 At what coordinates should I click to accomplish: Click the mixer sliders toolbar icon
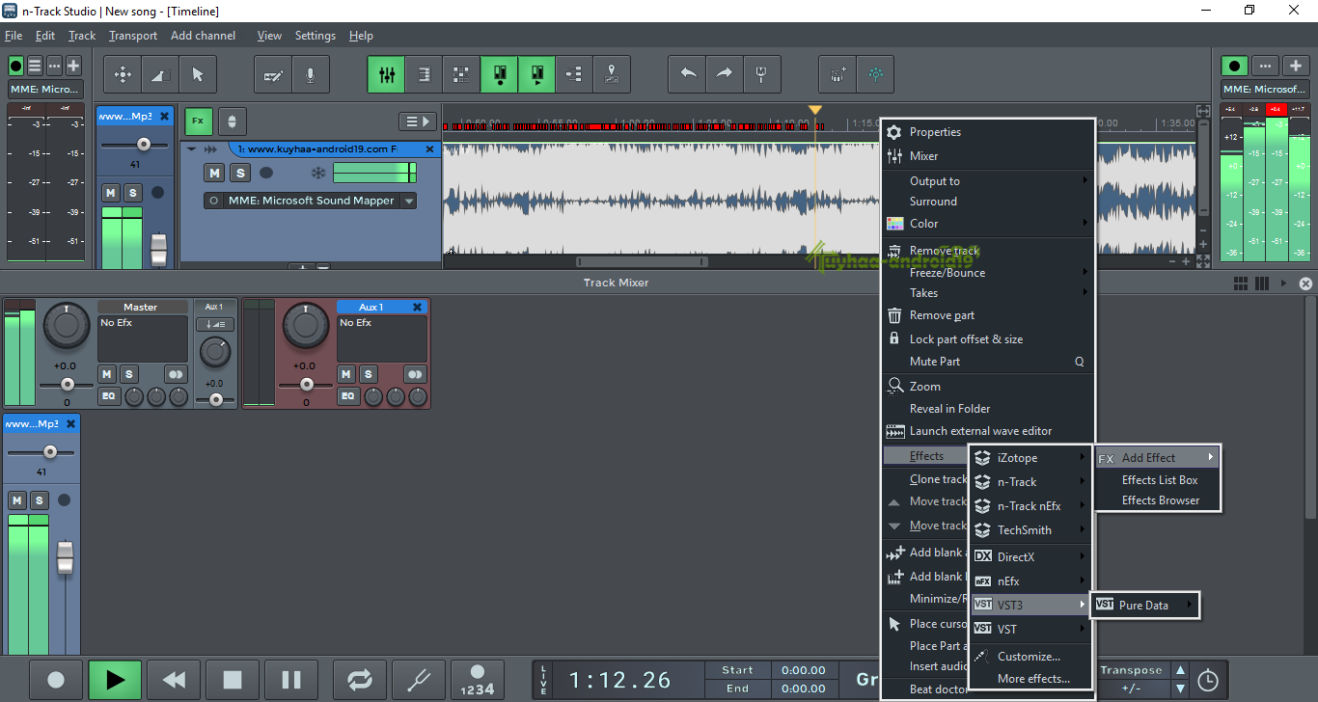tap(386, 74)
